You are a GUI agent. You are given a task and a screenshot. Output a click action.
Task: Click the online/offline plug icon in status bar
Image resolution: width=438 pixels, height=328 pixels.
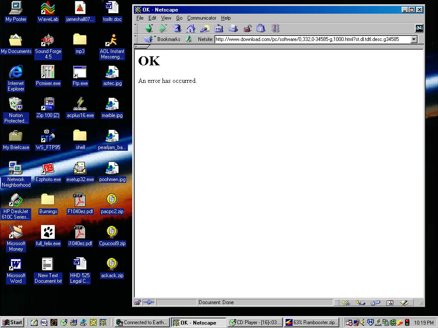[148, 302]
